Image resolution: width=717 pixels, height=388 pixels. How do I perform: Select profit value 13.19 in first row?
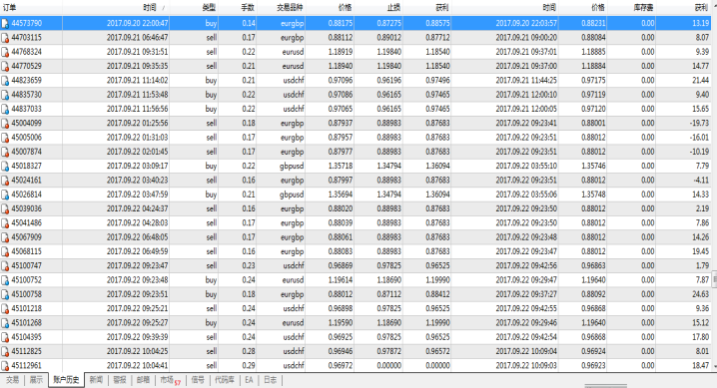click(700, 23)
